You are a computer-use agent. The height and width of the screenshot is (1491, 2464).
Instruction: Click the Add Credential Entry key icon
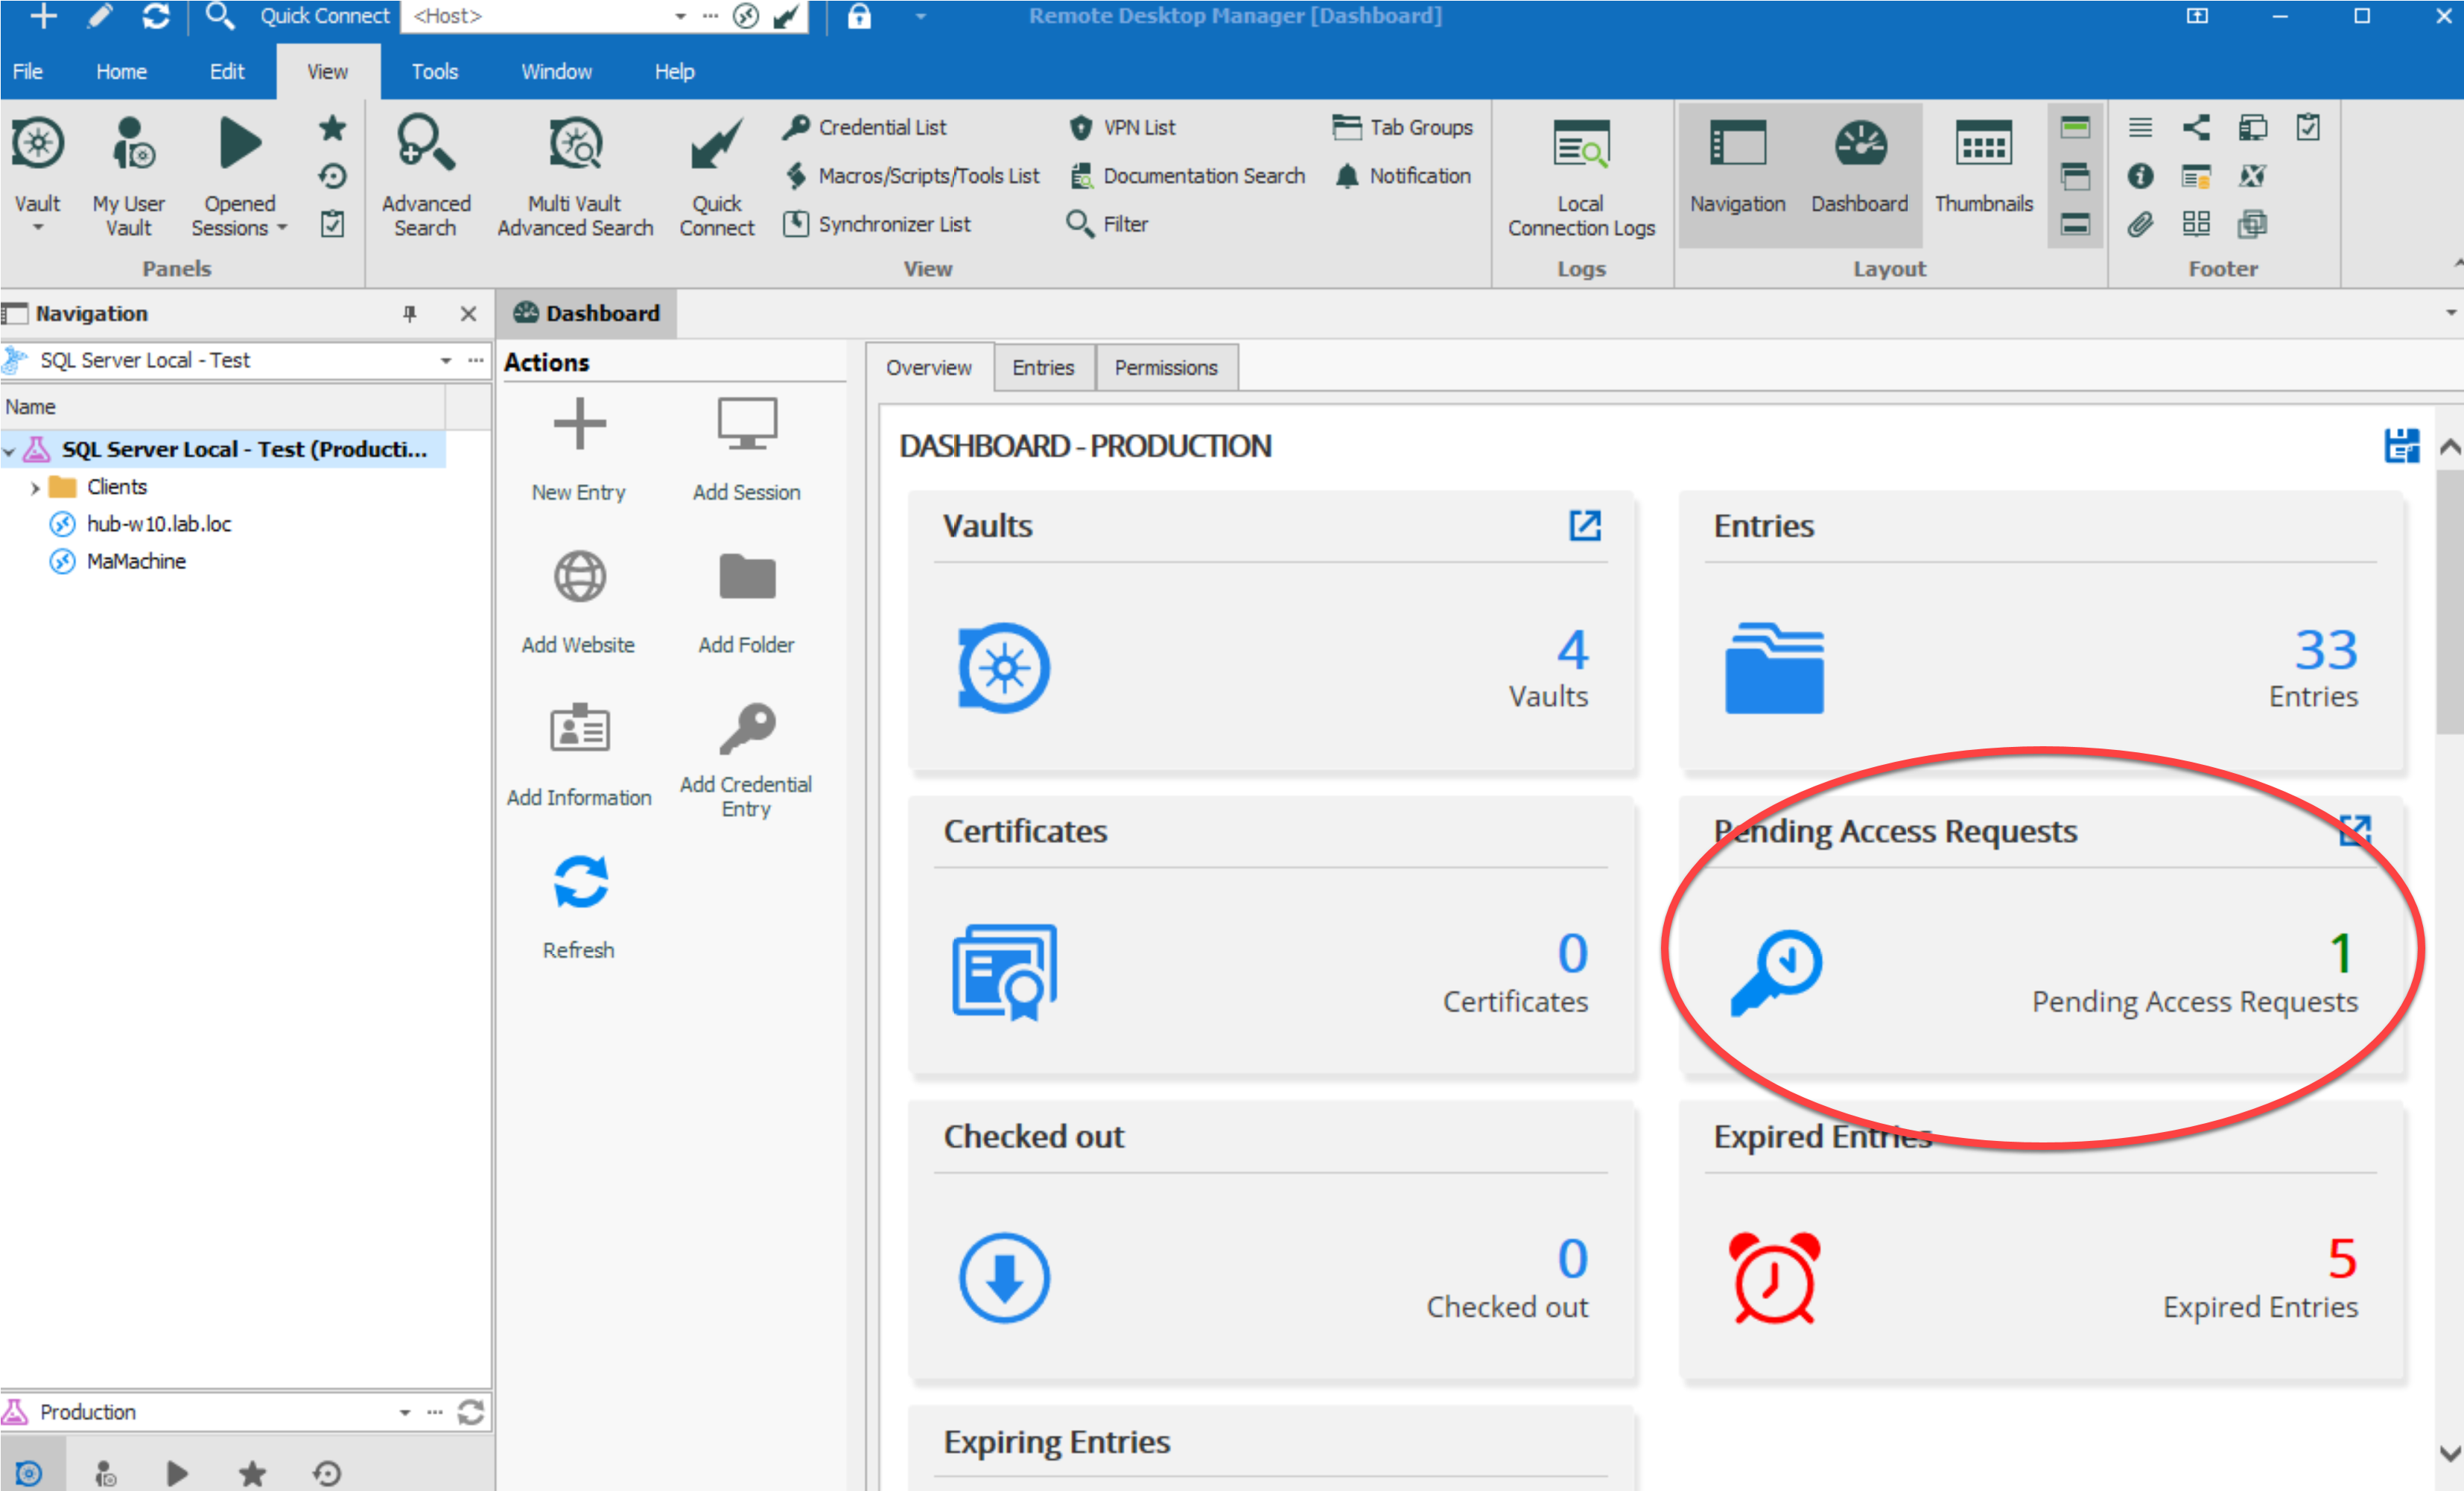pyautogui.click(x=746, y=730)
